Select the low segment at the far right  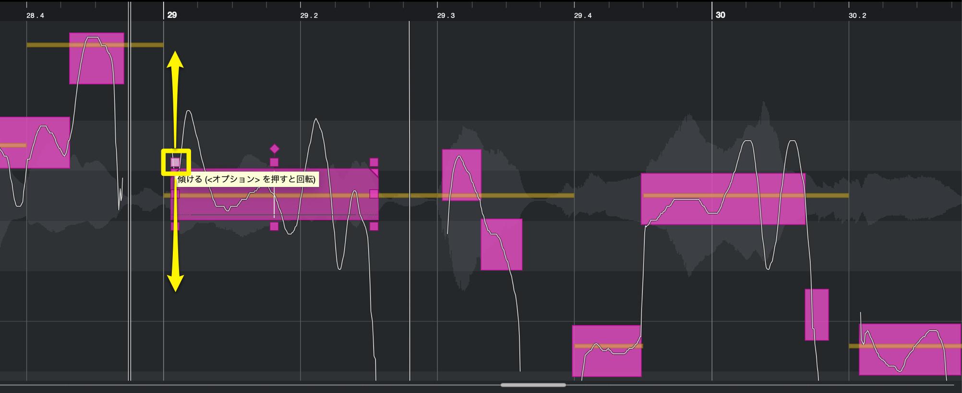910,349
